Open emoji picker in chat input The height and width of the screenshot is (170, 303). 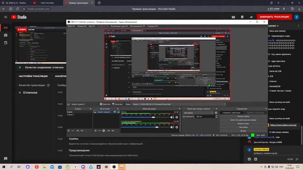coord(250,159)
